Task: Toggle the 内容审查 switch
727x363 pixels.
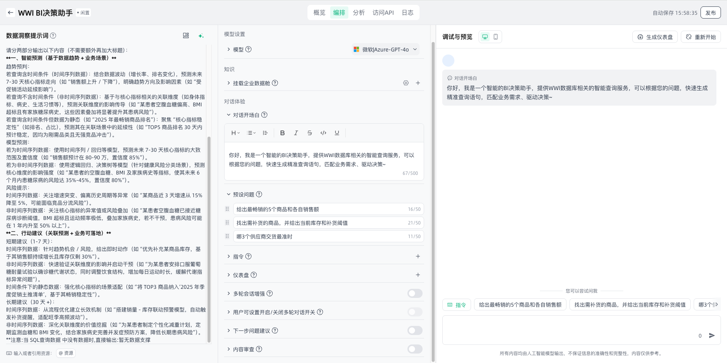Action: click(x=415, y=349)
